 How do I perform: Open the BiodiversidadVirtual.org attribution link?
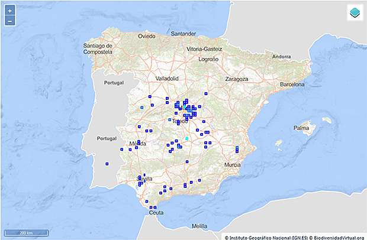(x=334, y=236)
